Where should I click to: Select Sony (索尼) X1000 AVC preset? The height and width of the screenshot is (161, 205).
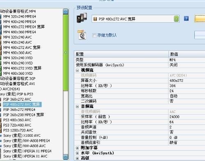click(22, 136)
